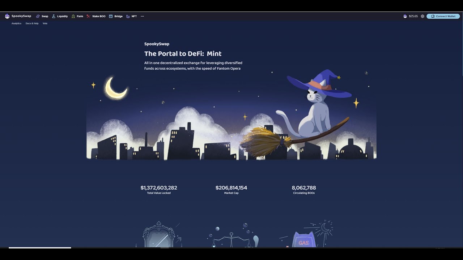This screenshot has height=260, width=463.
Task: Click the SpookySwap ghost logo icon
Action: coord(7,16)
